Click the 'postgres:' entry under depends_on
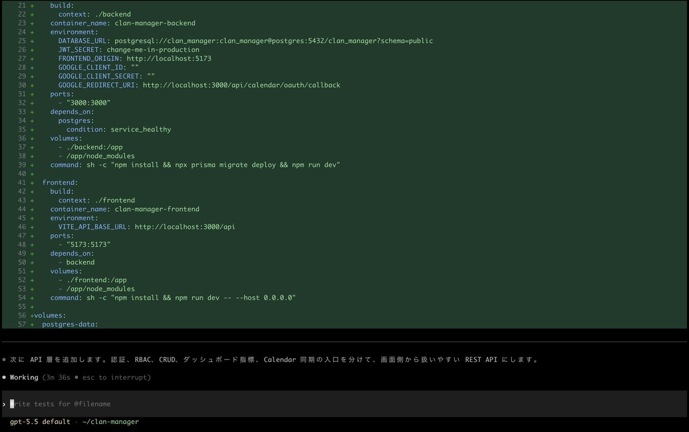The image size is (689, 432). [76, 120]
